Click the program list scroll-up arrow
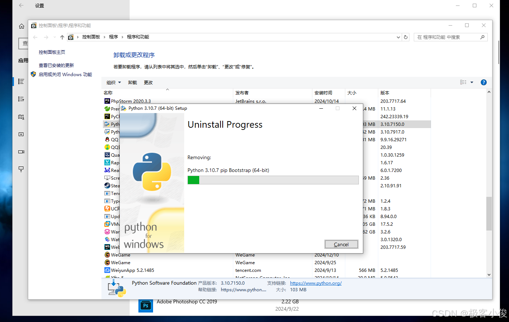The width and height of the screenshot is (509, 322). (x=489, y=92)
